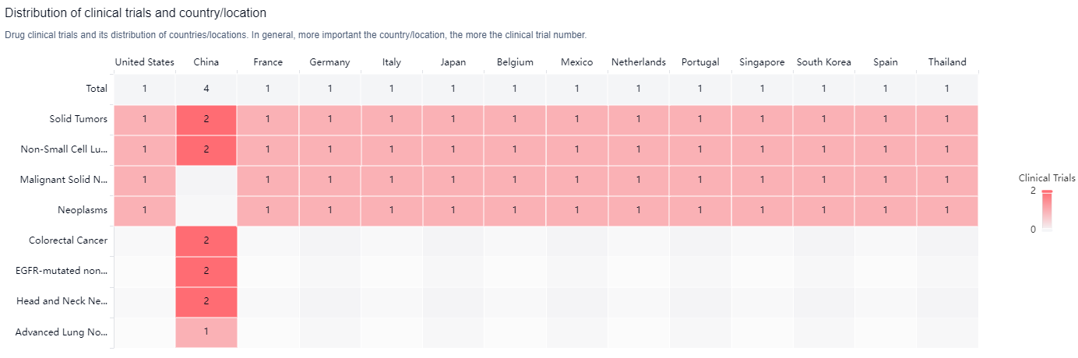The height and width of the screenshot is (358, 1078).
Task: Click the United States Neoplasms cell
Action: 145,210
